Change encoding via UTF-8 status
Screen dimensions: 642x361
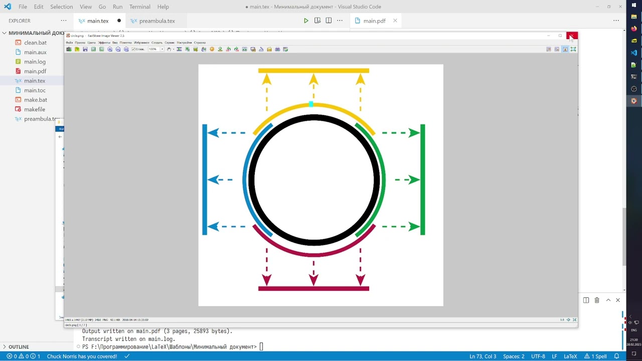tap(538, 356)
